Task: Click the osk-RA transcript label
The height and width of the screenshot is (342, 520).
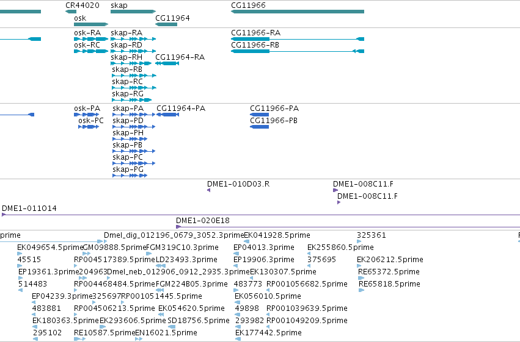Action: click(x=87, y=33)
